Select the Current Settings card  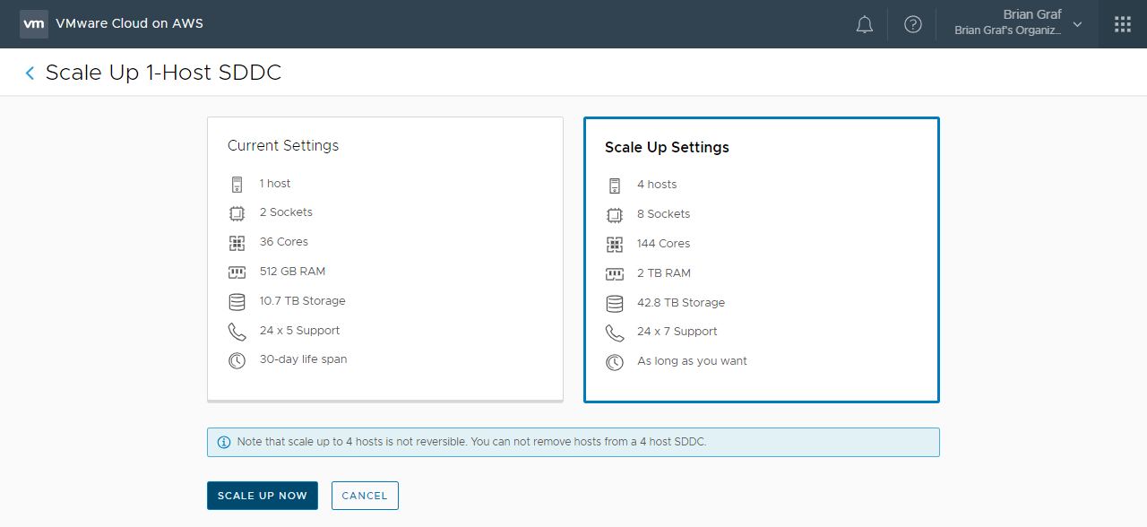(x=384, y=258)
